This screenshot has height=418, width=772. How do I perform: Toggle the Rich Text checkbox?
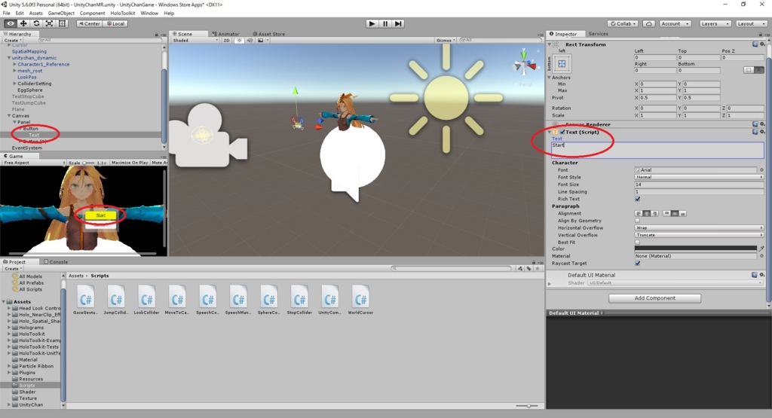(x=638, y=199)
